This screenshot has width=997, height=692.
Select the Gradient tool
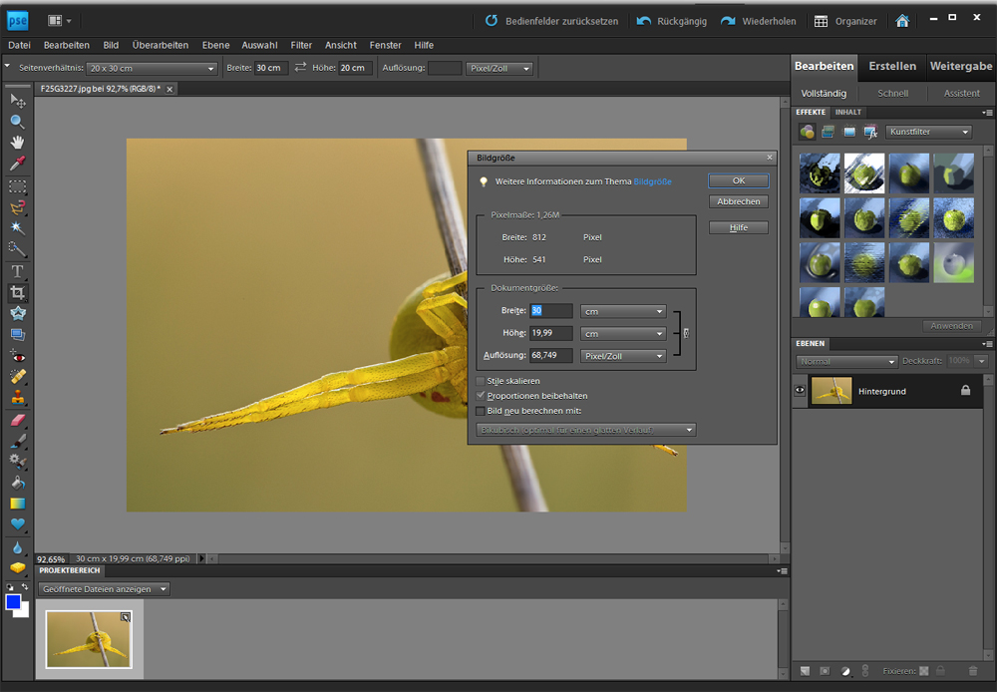pyautogui.click(x=18, y=504)
